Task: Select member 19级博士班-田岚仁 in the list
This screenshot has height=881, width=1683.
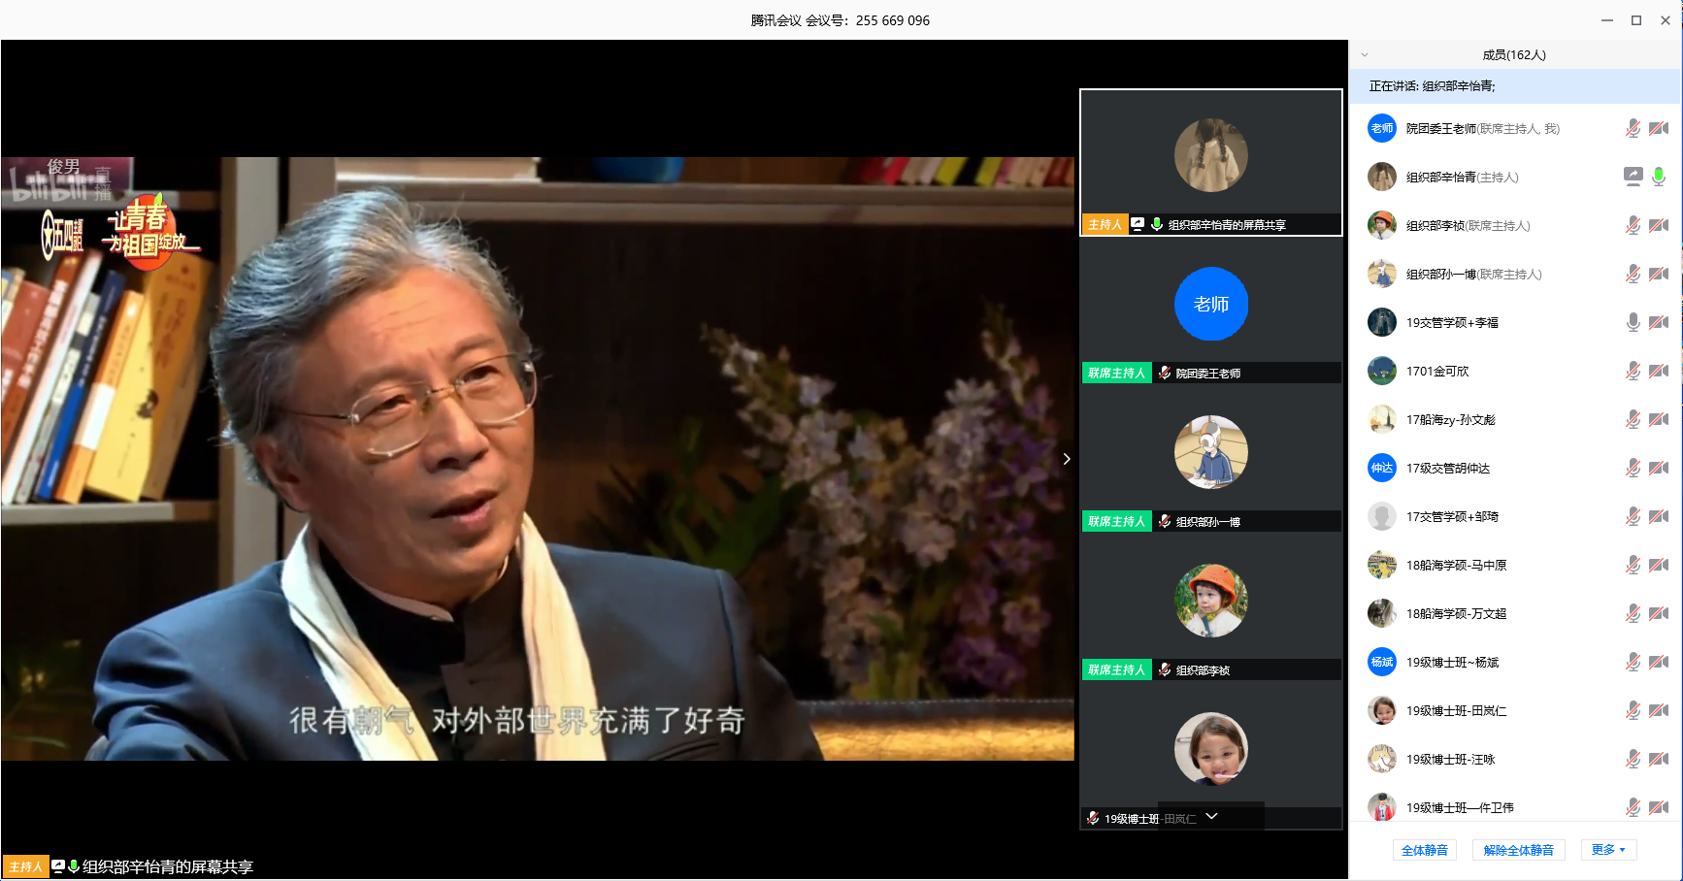Action: (x=1456, y=710)
